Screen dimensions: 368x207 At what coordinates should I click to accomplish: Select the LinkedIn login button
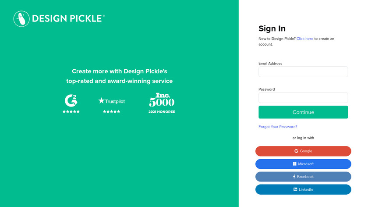click(303, 189)
